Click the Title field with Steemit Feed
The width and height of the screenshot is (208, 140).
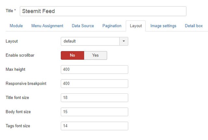point(103,11)
